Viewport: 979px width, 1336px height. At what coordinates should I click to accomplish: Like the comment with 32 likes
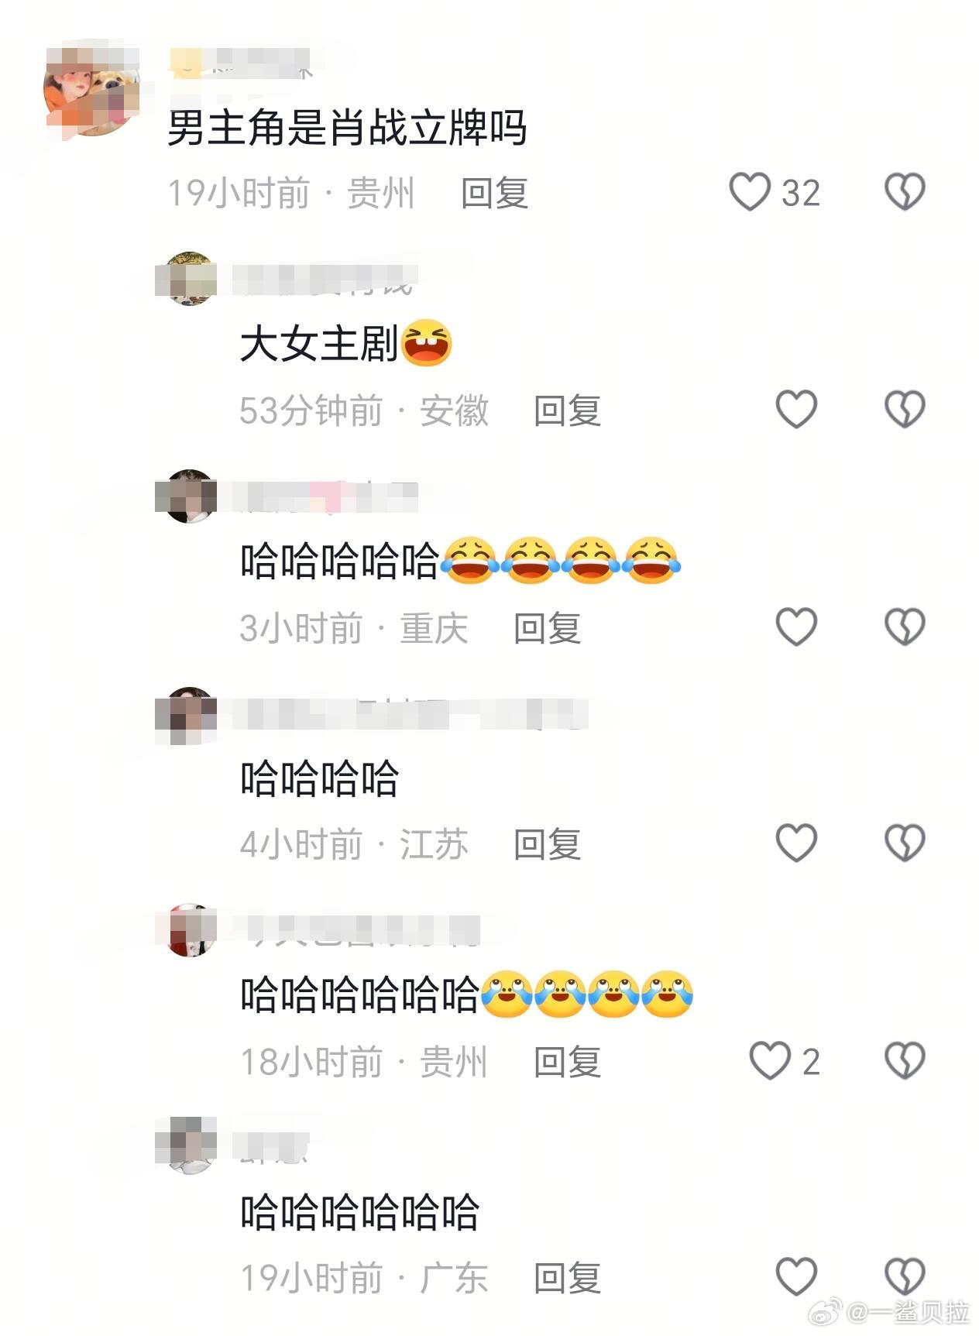(x=750, y=192)
